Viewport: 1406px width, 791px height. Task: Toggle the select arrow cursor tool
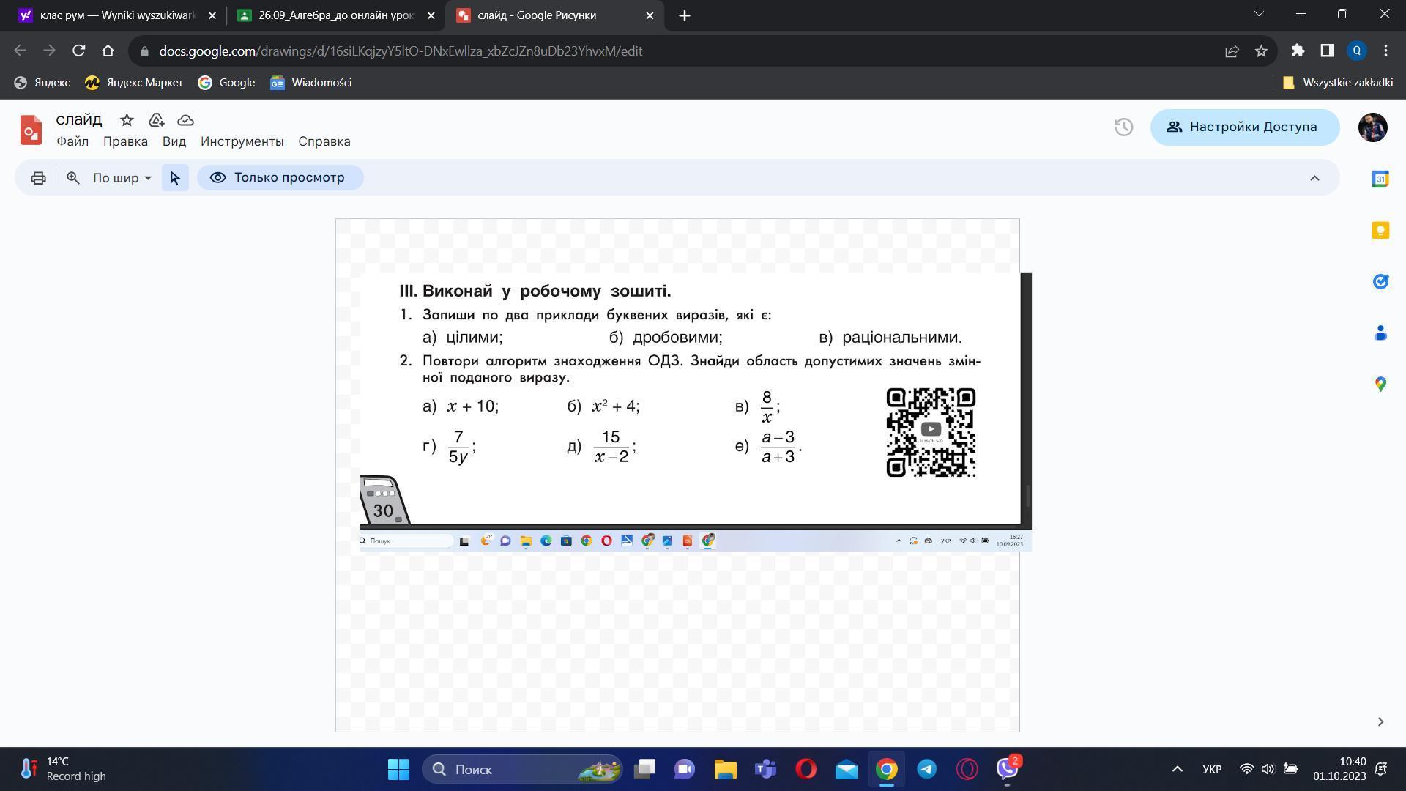point(175,178)
